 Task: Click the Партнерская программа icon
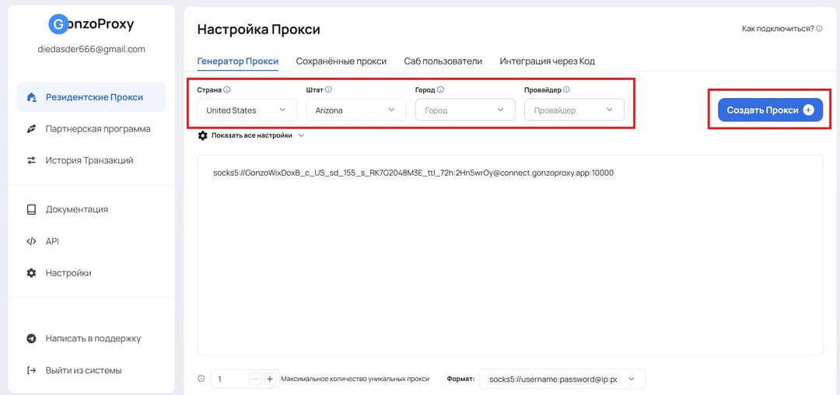point(32,129)
